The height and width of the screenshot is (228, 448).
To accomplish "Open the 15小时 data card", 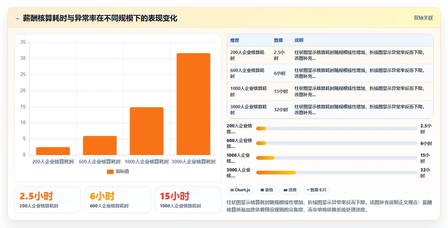I will 188,200.
